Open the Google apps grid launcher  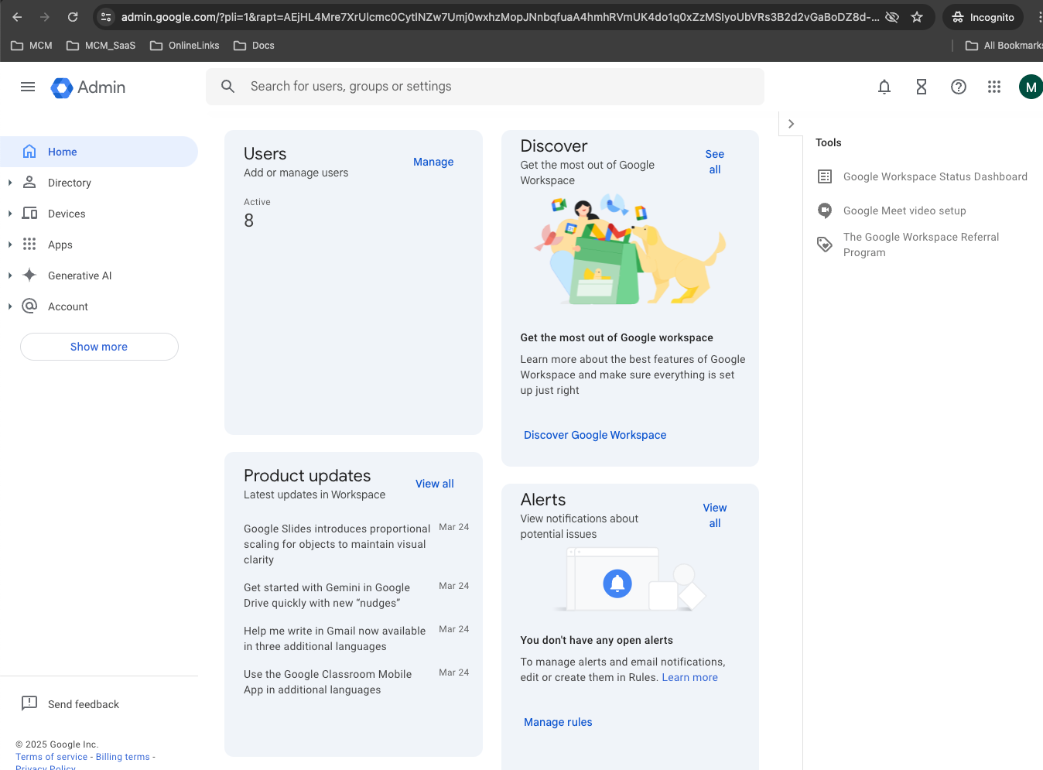pos(994,87)
